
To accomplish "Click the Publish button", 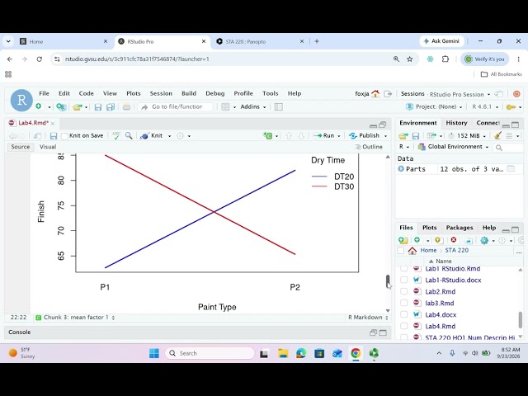I will coord(365,135).
